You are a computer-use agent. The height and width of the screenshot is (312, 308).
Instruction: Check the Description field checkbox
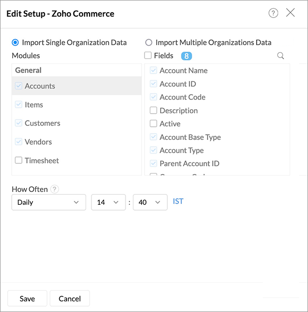click(x=154, y=111)
